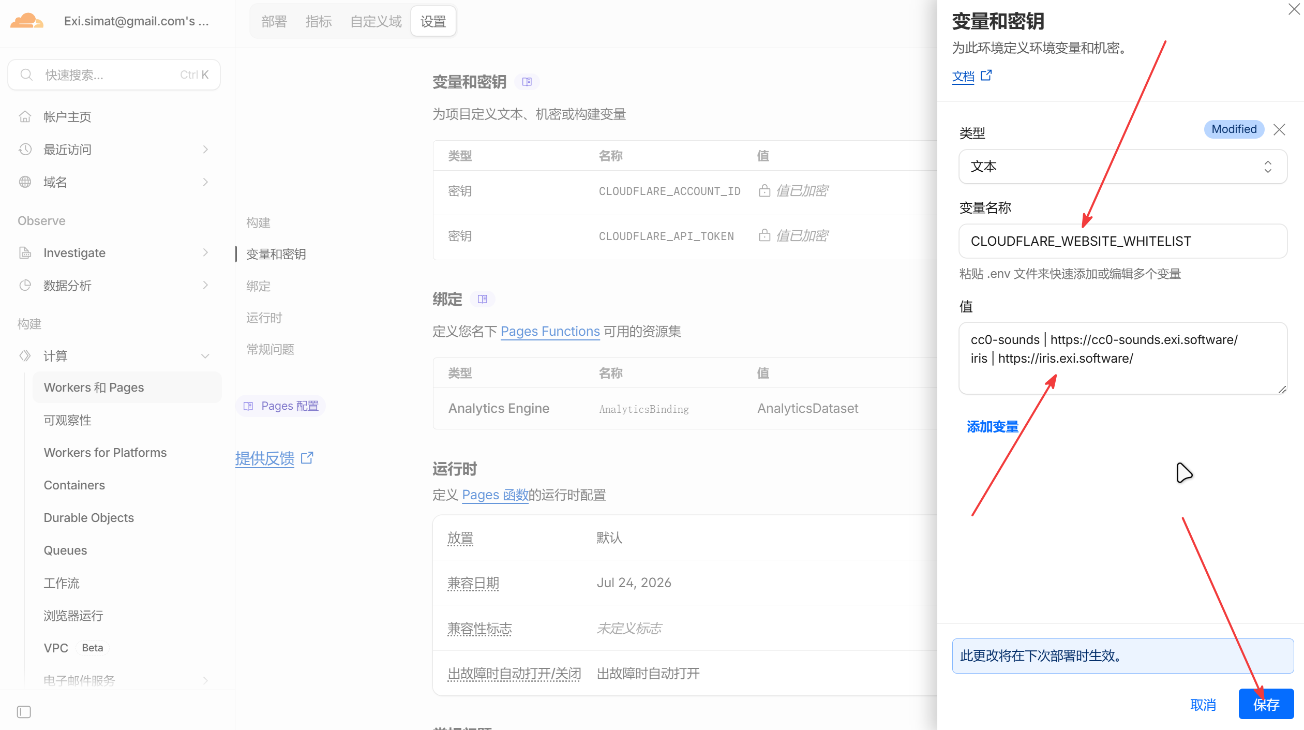Viewport: 1304px width, 730px height.
Task: Click the Cloudflare cloud logo
Action: pos(27,21)
